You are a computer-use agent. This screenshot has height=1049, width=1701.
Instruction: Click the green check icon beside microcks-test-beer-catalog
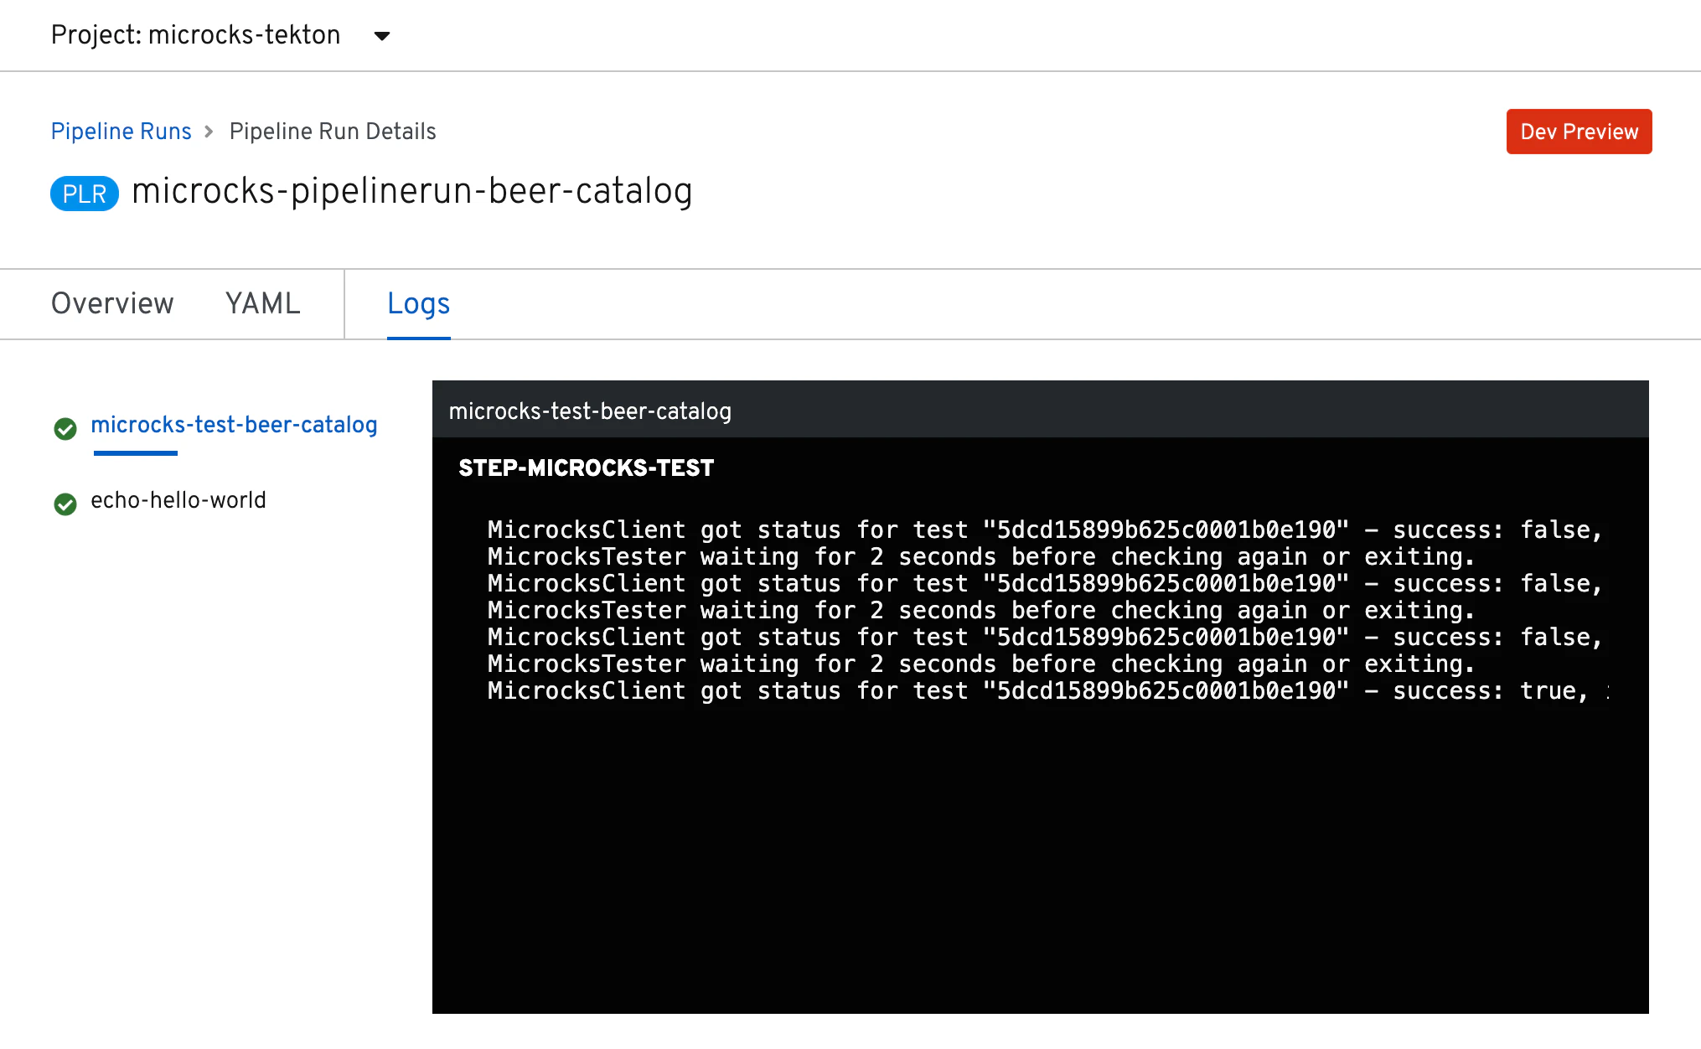click(x=65, y=429)
